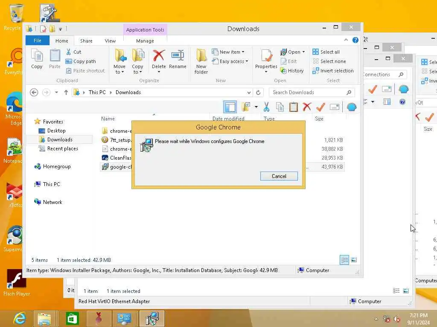Open File Explorer from the taskbar

(x=44, y=318)
